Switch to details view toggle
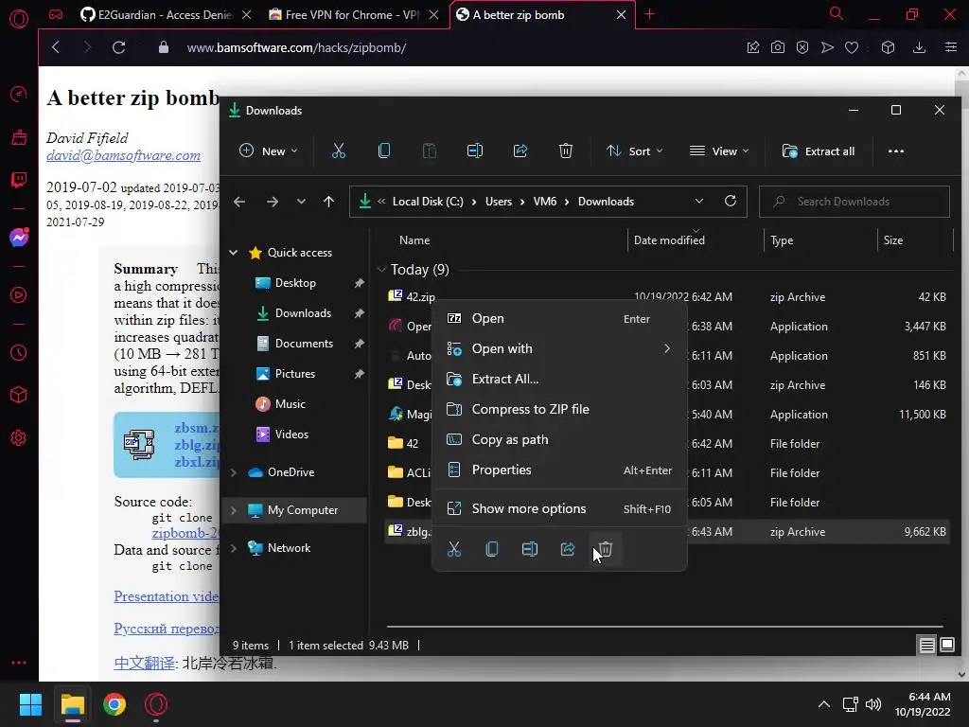The width and height of the screenshot is (969, 727). coord(926,646)
